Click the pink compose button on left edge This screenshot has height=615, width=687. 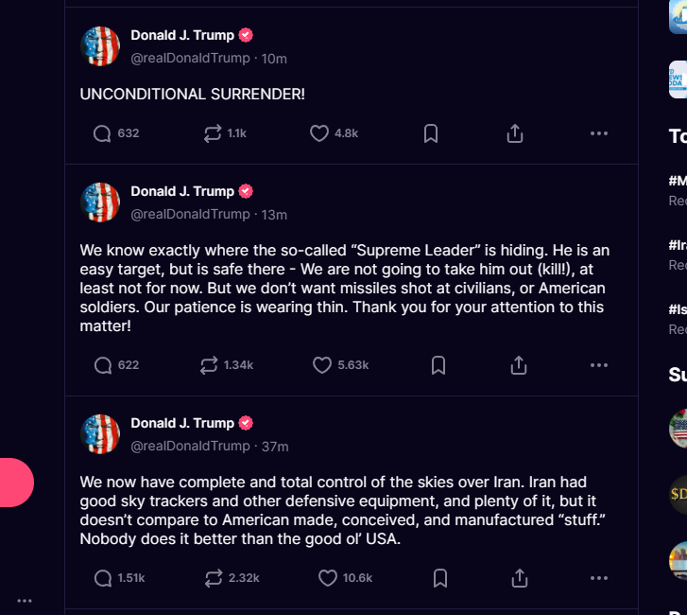[17, 483]
